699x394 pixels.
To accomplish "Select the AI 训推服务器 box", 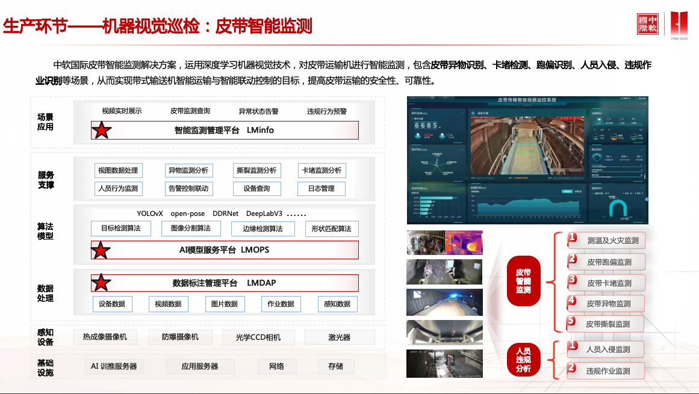I will [114, 366].
